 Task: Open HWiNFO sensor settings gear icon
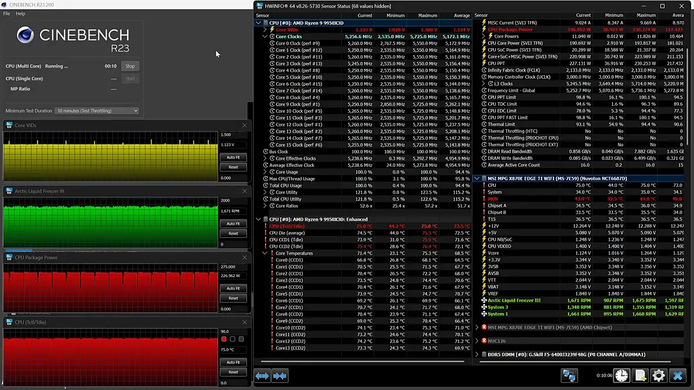click(x=659, y=376)
